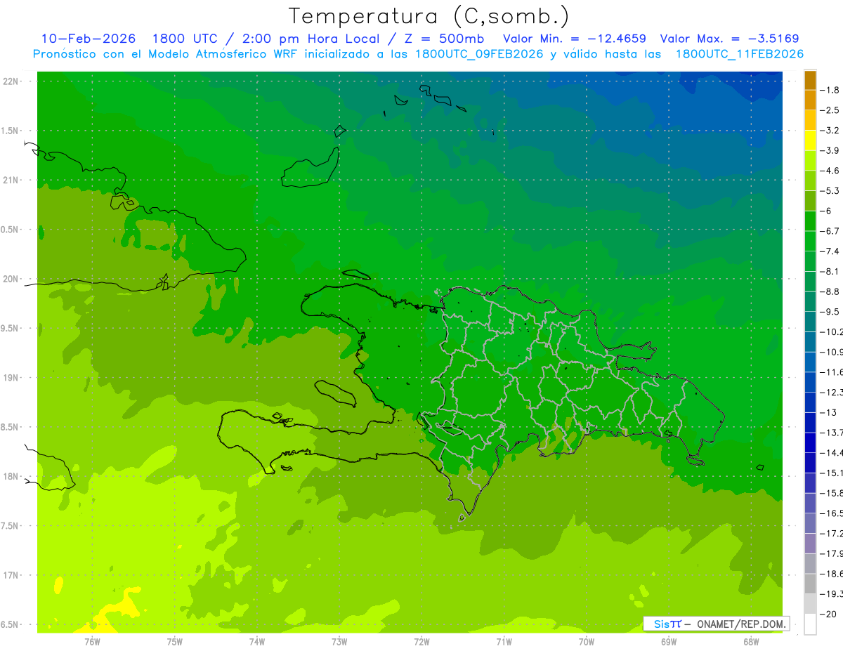Click the "18N" latitude label
Image resolution: width=843 pixels, height=651 pixels.
(x=11, y=477)
